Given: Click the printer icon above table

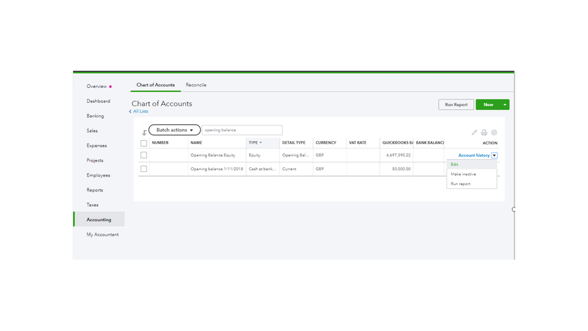Looking at the screenshot, I should pos(484,133).
